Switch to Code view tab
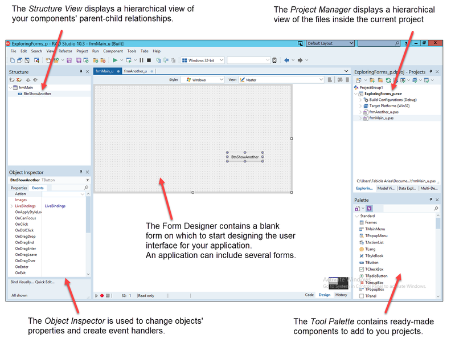 309,295
